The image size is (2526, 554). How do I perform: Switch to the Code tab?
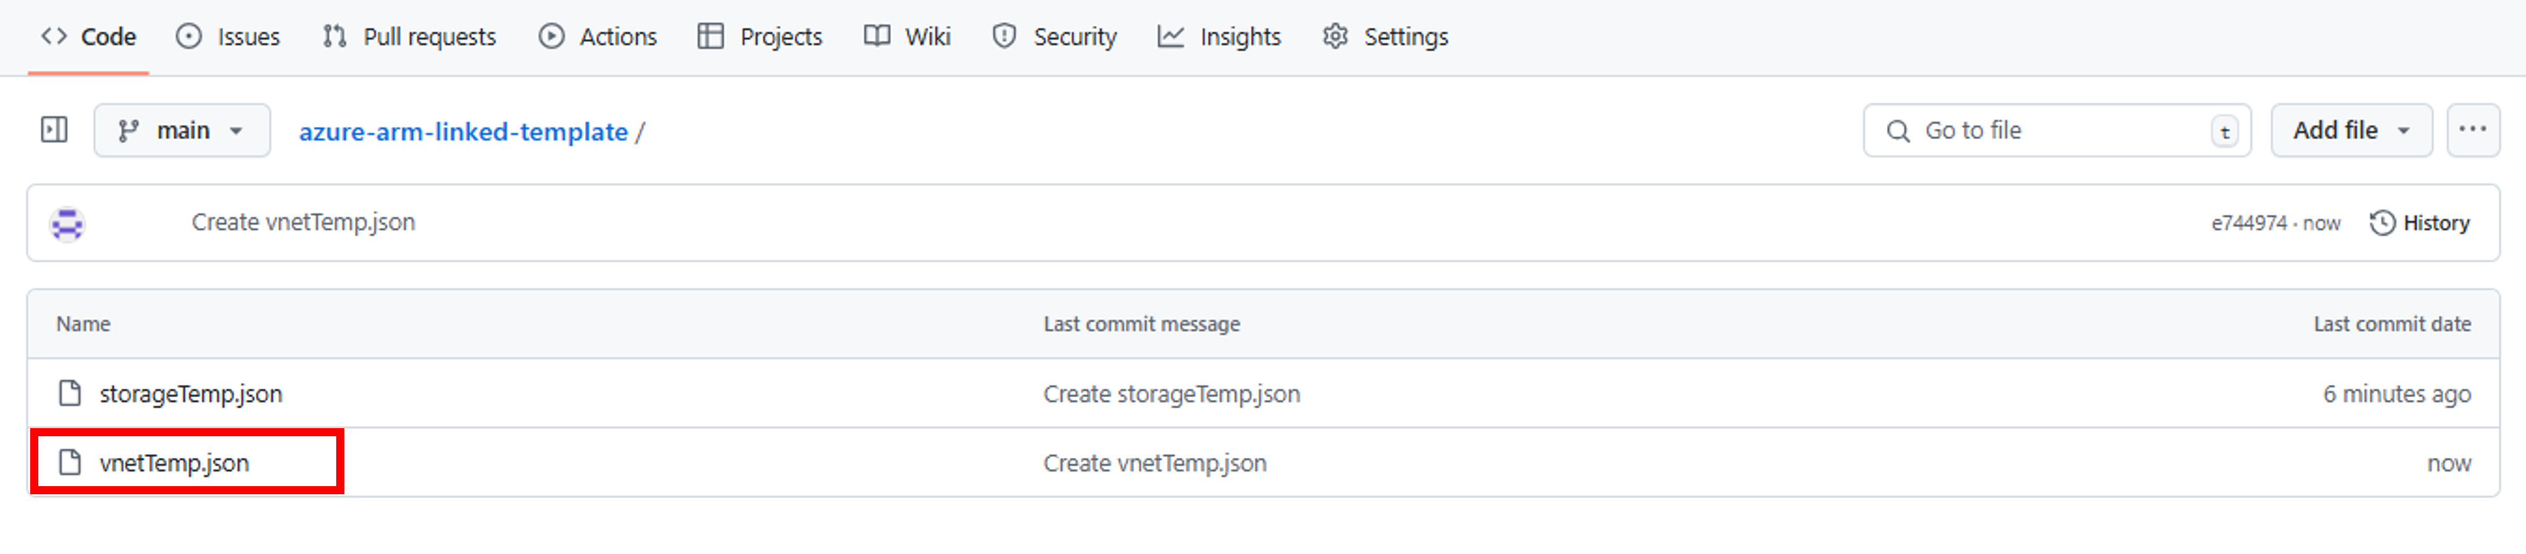point(89,36)
